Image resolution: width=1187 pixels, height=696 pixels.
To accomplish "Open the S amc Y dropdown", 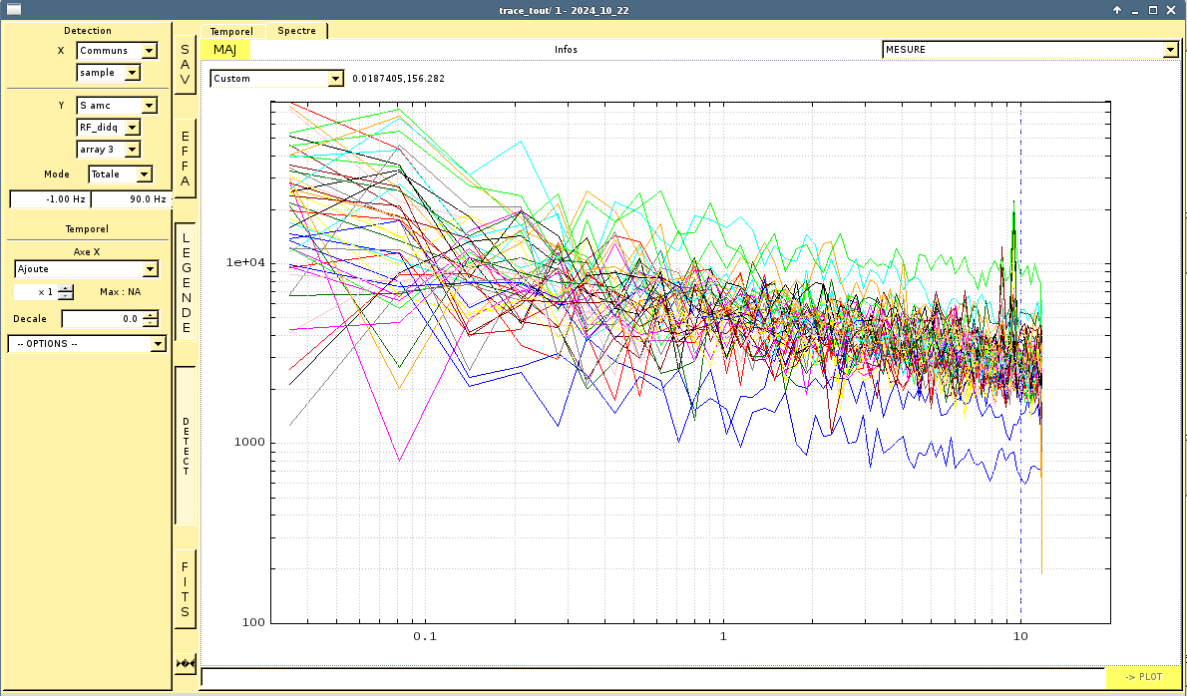I will (x=117, y=106).
